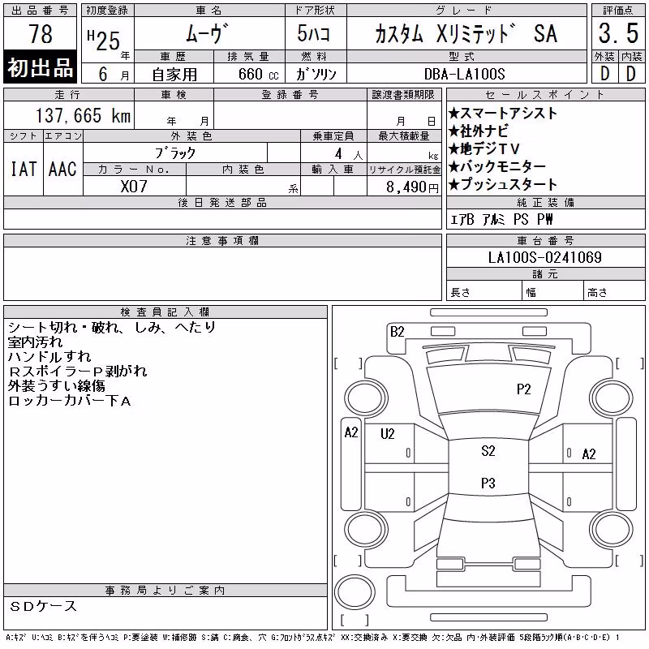Select the "P2" mark on the hood
Viewport: 649px width, 649px height.
523,389
